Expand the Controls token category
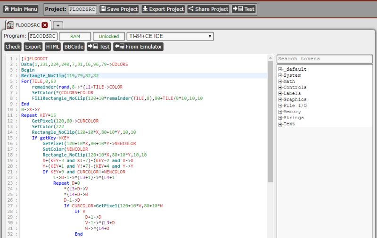This screenshot has height=238, width=377. pyautogui.click(x=280, y=87)
